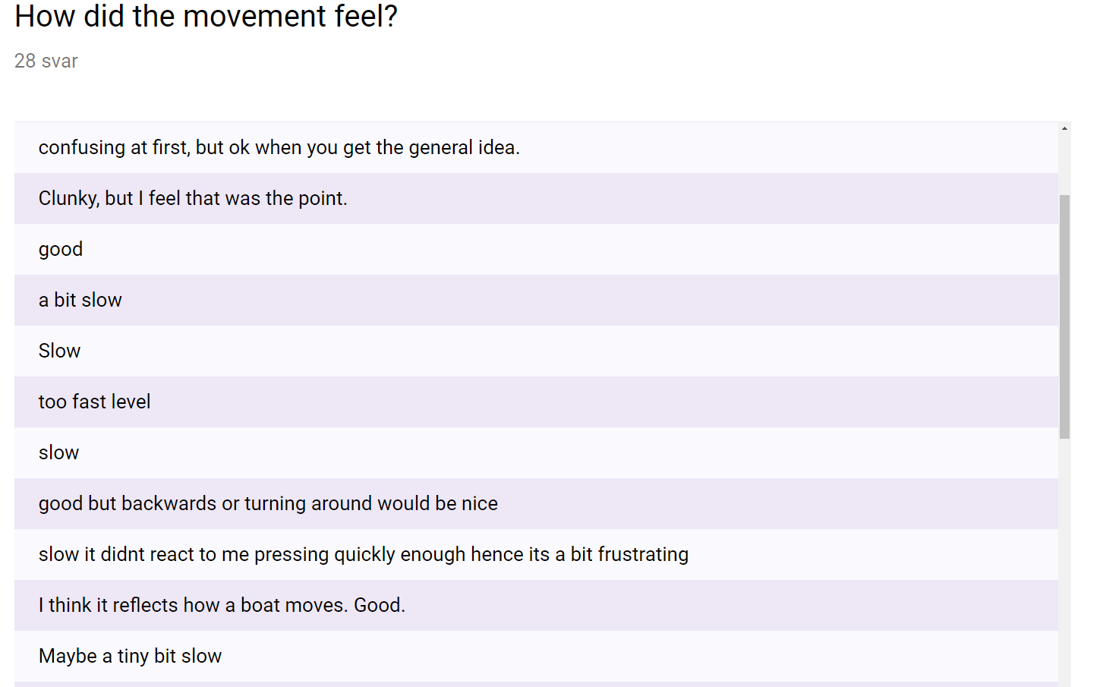The width and height of the screenshot is (1103, 687).
Task: Click the "reflects how a boat moves" response
Action: click(222, 605)
